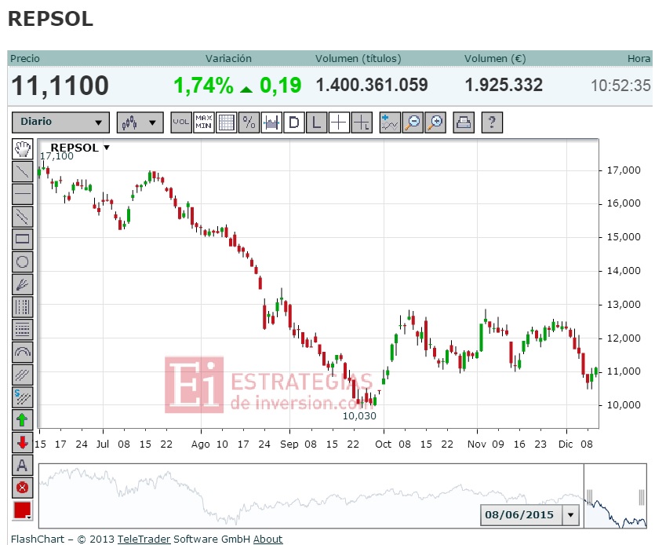The width and height of the screenshot is (655, 545).
Task: Click the 1.925.332 euro volume value
Action: [504, 85]
